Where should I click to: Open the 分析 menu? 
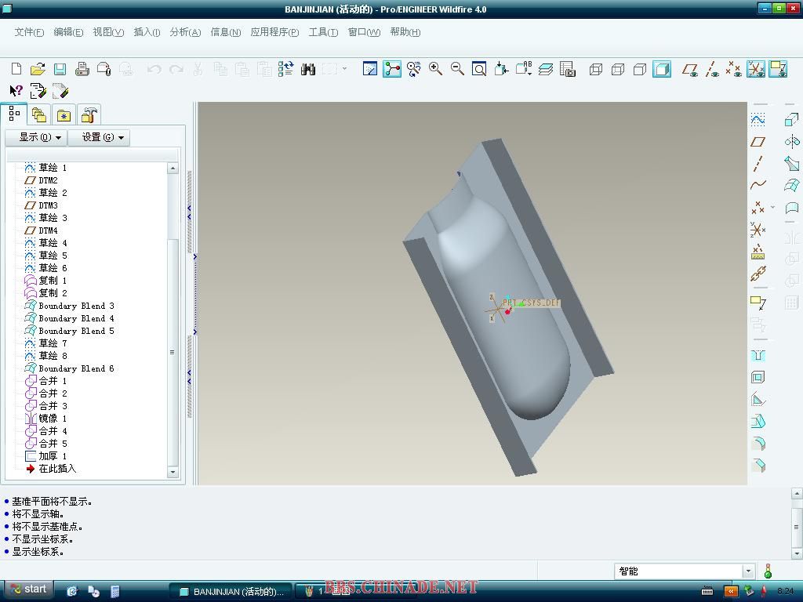click(185, 32)
